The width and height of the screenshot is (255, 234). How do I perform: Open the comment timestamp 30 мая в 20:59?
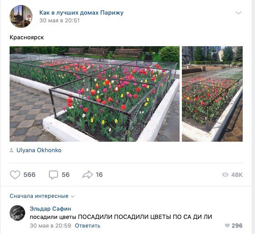[x=50, y=226]
